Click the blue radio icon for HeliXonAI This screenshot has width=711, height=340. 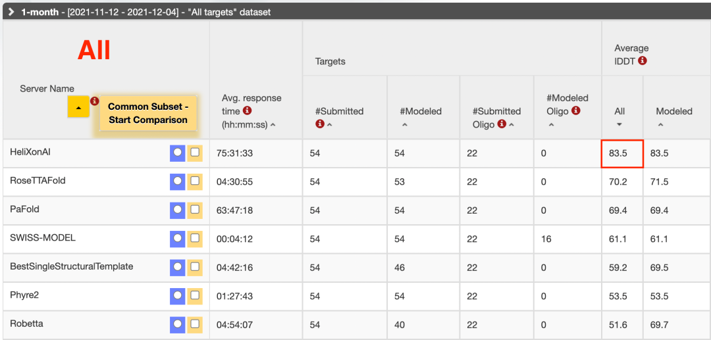tap(177, 153)
